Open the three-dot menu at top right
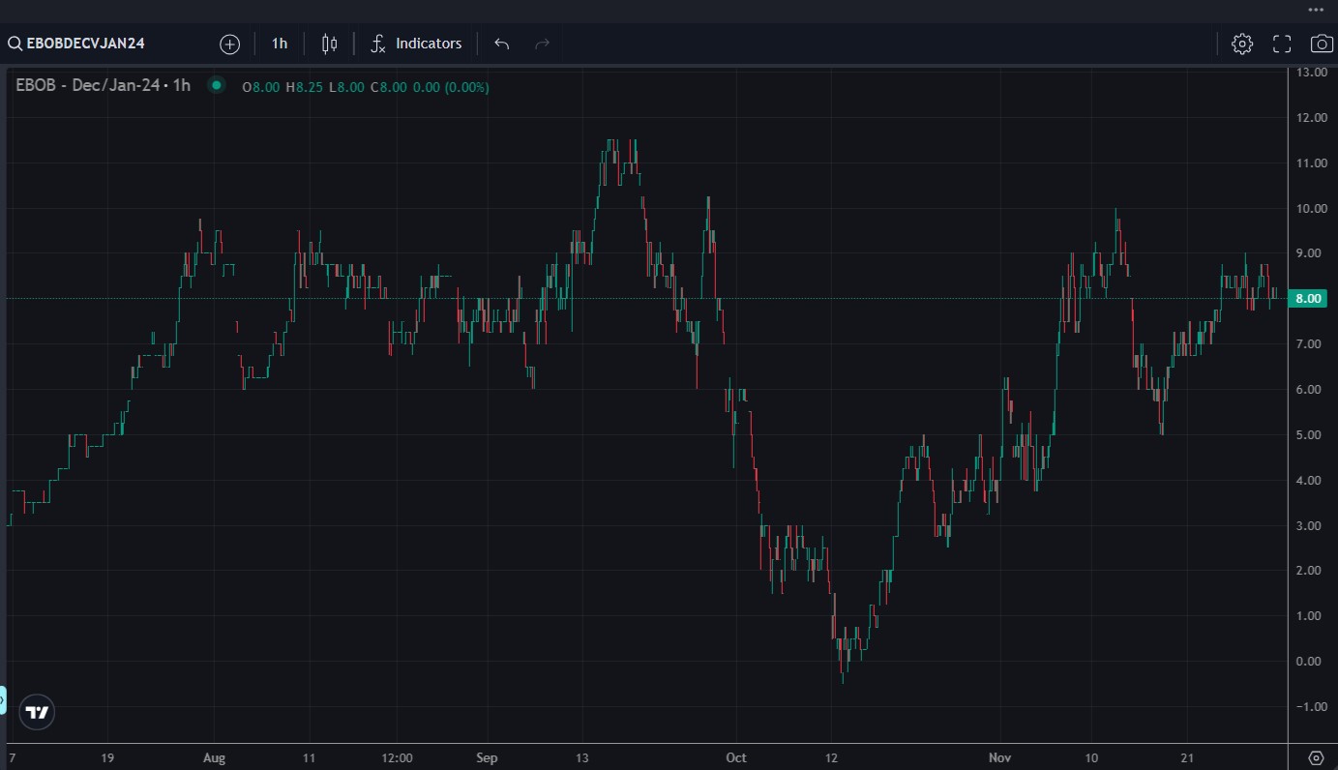This screenshot has height=770, width=1338. [x=1315, y=9]
